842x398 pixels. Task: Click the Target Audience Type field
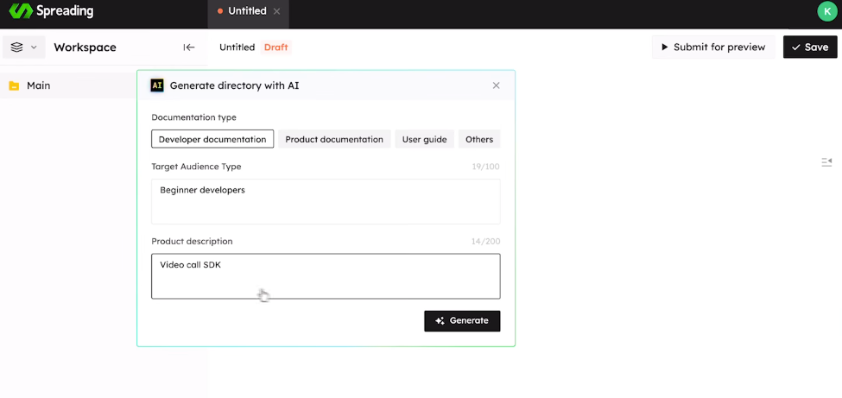point(326,201)
